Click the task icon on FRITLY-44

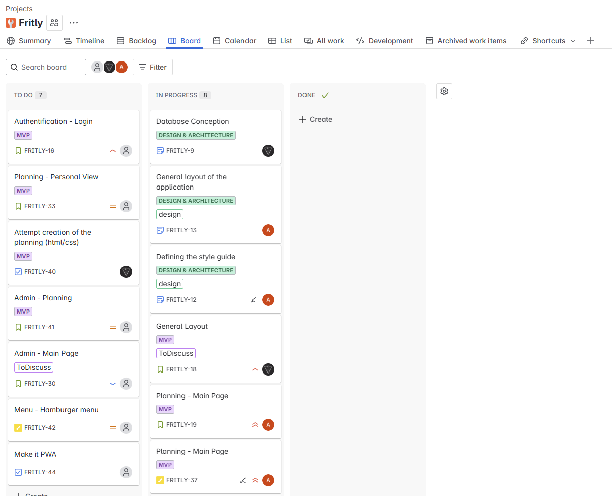pos(18,472)
